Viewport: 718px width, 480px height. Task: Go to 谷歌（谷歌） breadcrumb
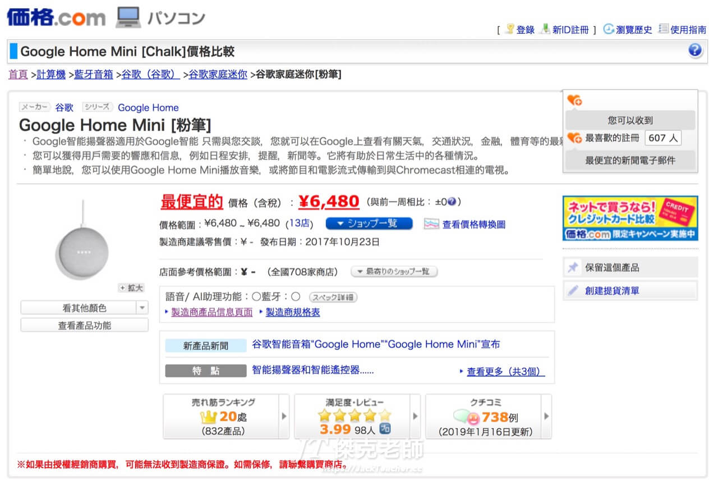pyautogui.click(x=151, y=74)
